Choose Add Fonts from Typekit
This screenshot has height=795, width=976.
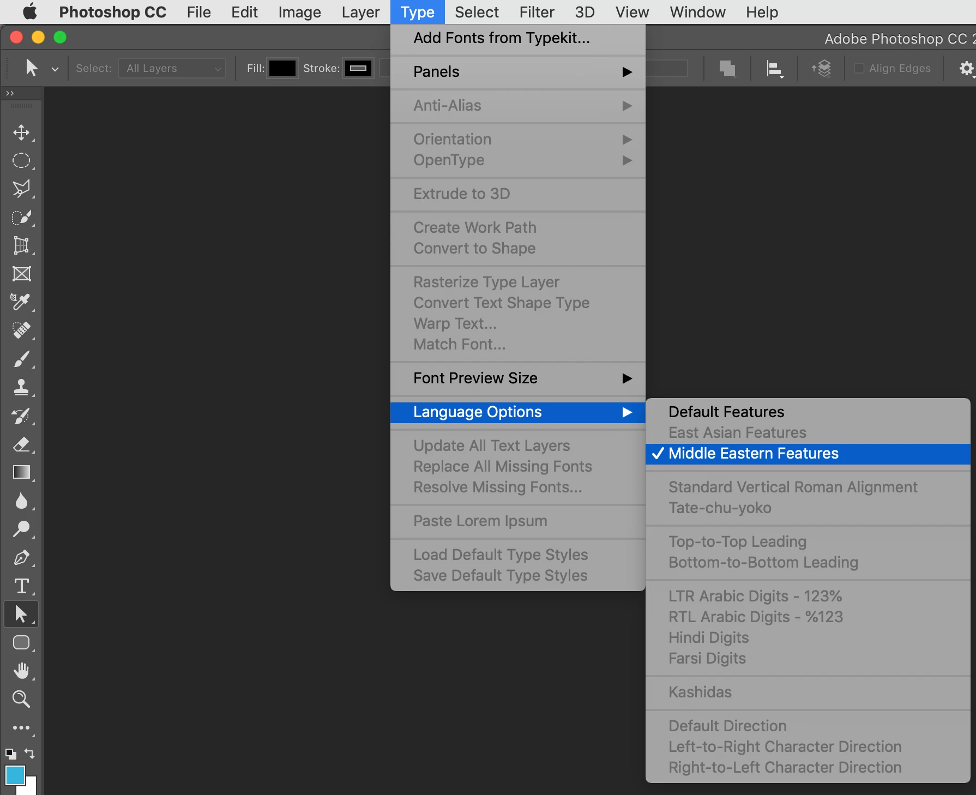pos(518,38)
